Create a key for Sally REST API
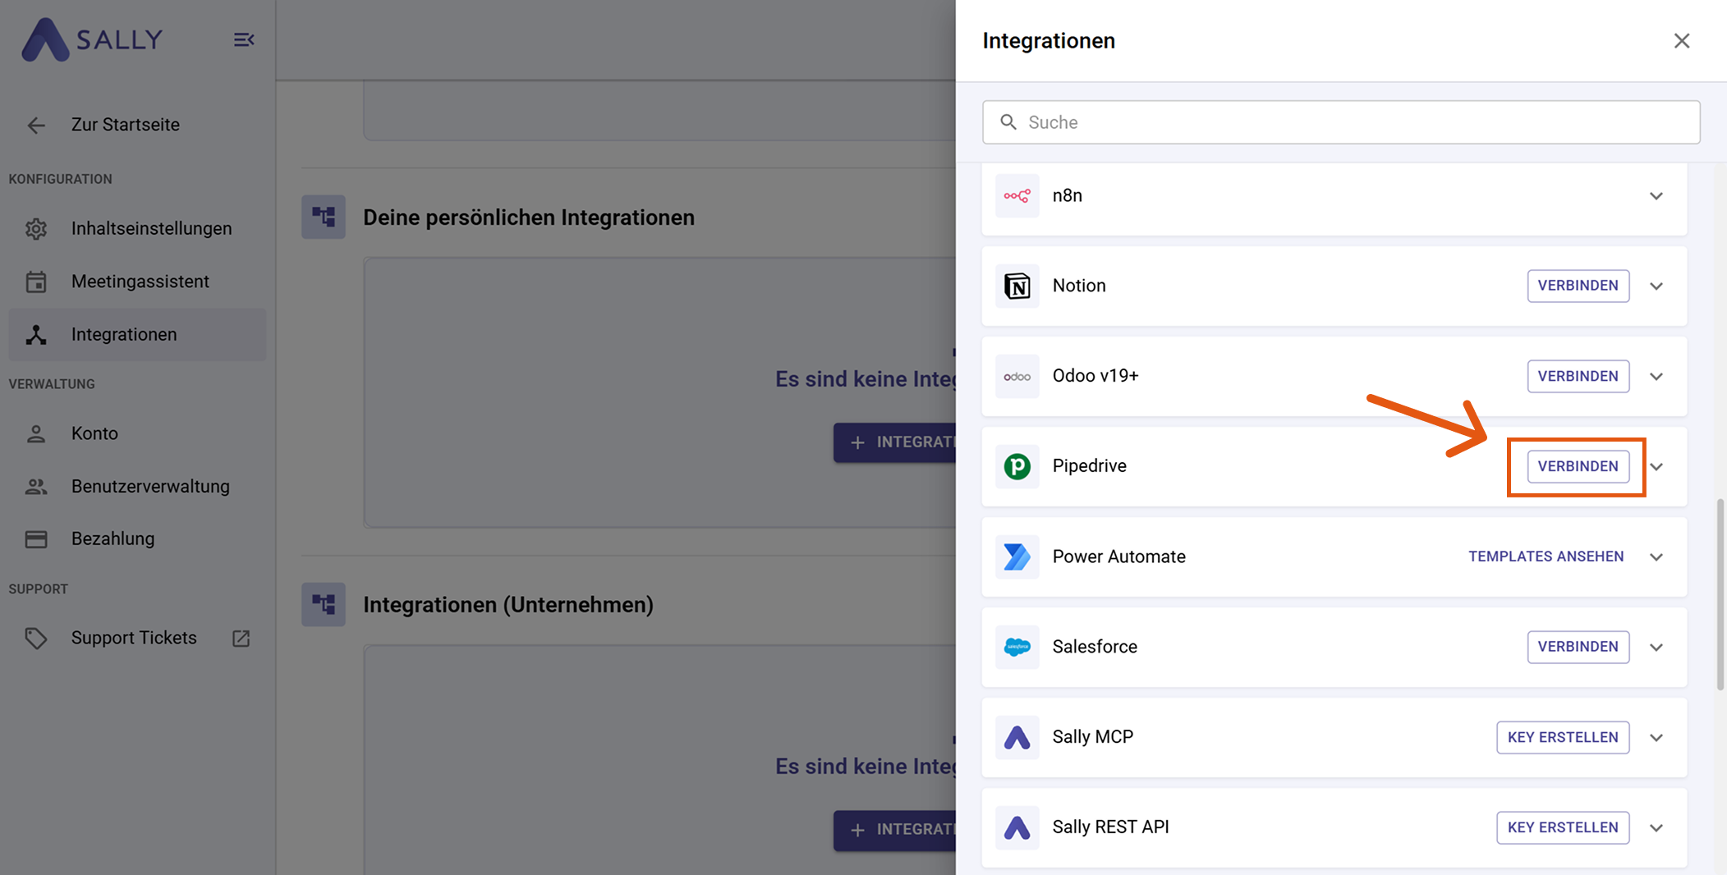The height and width of the screenshot is (875, 1727). 1563,827
